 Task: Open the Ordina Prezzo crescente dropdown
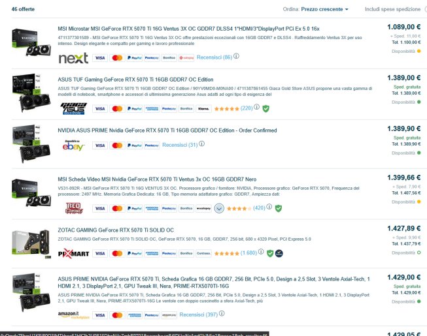324,9
